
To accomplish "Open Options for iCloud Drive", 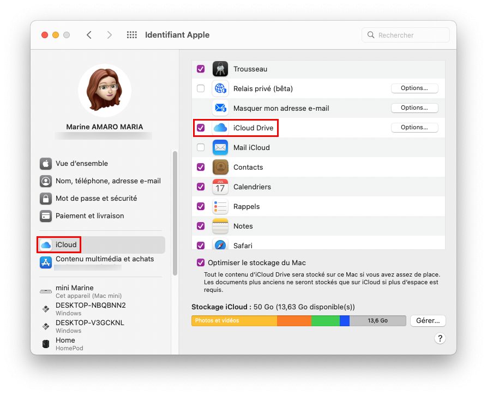I will click(414, 128).
